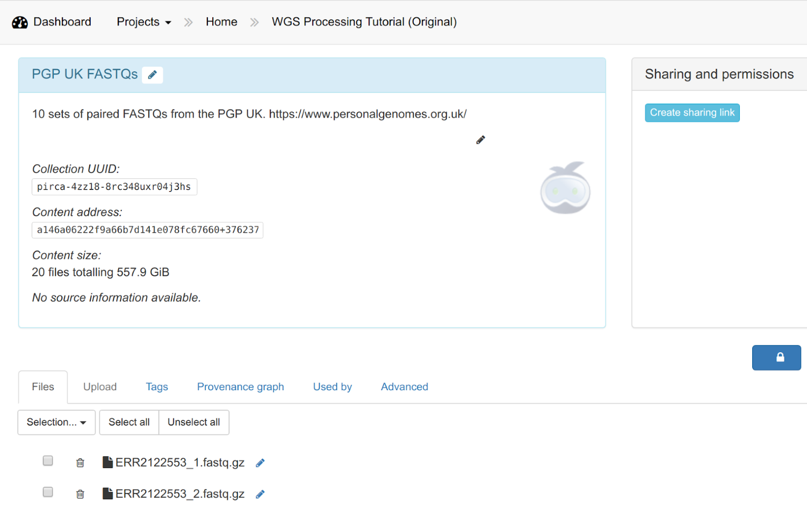Image resolution: width=807 pixels, height=512 pixels.
Task: Click the blue lock button
Action: (x=776, y=357)
